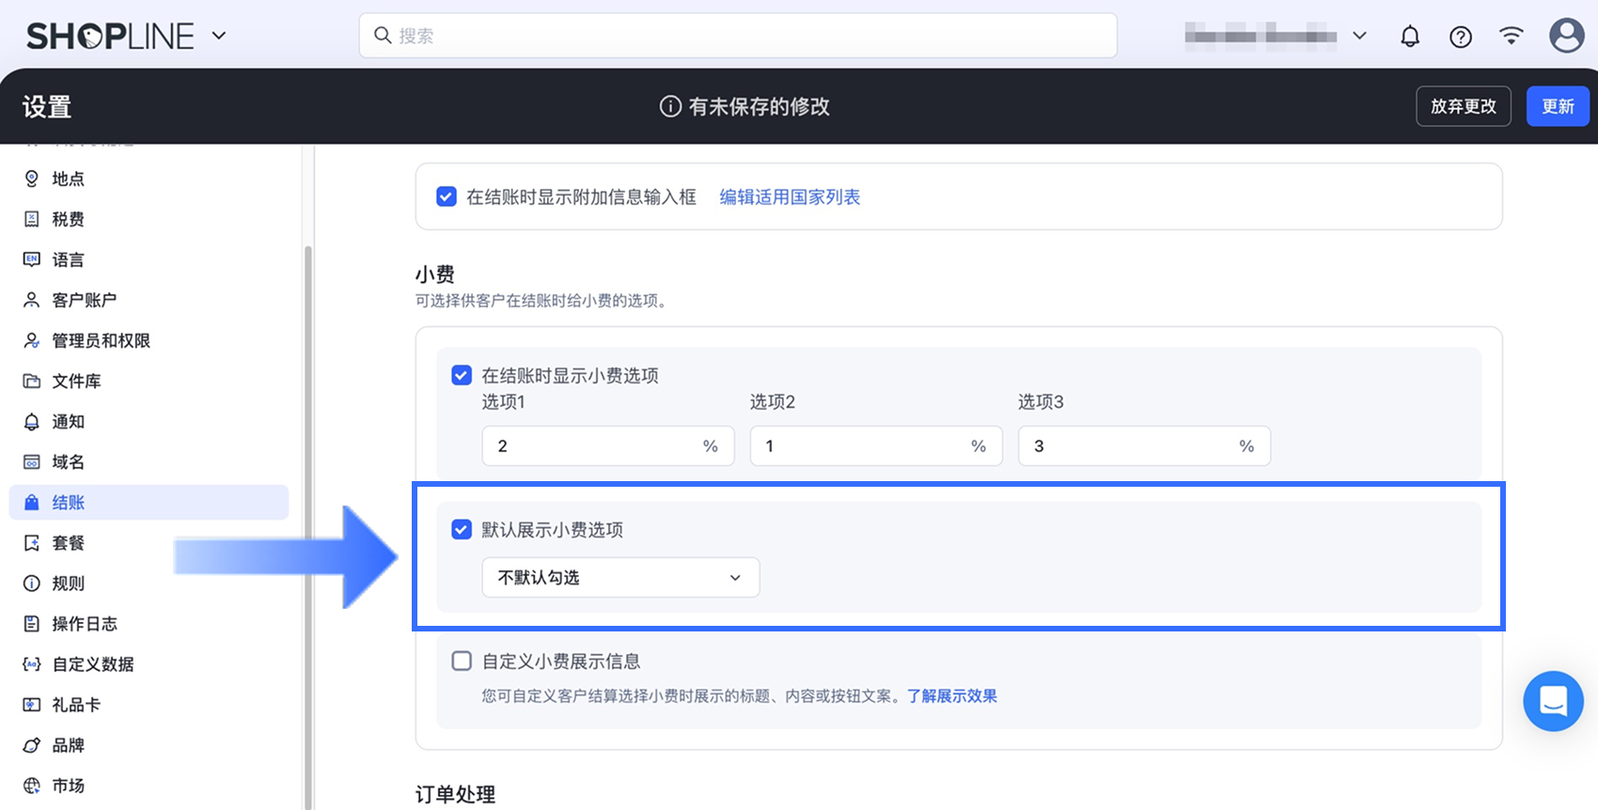Click the 域名 domain icon
This screenshot has height=810, width=1598.
pos(32,461)
